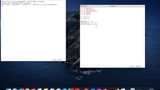Click 'Ln: 4' in the shell status bar
160x90 pixels.
click(x=54, y=60)
